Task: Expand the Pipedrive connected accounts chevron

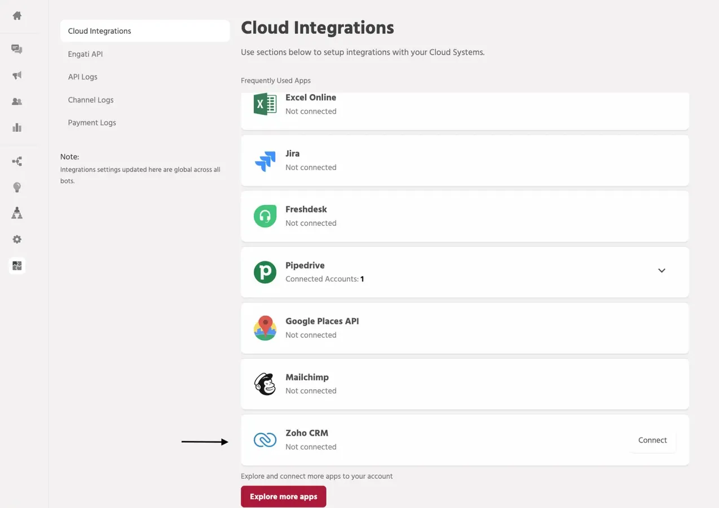Action: click(661, 271)
